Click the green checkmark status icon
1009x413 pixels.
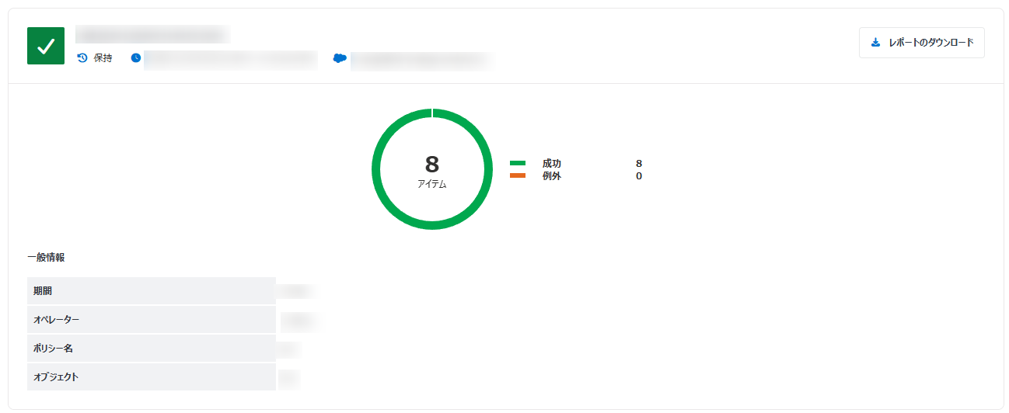pyautogui.click(x=46, y=46)
